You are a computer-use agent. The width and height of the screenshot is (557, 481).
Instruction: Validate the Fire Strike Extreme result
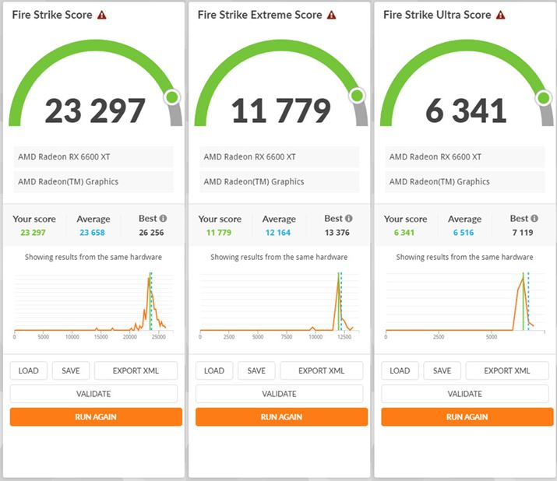(x=279, y=394)
